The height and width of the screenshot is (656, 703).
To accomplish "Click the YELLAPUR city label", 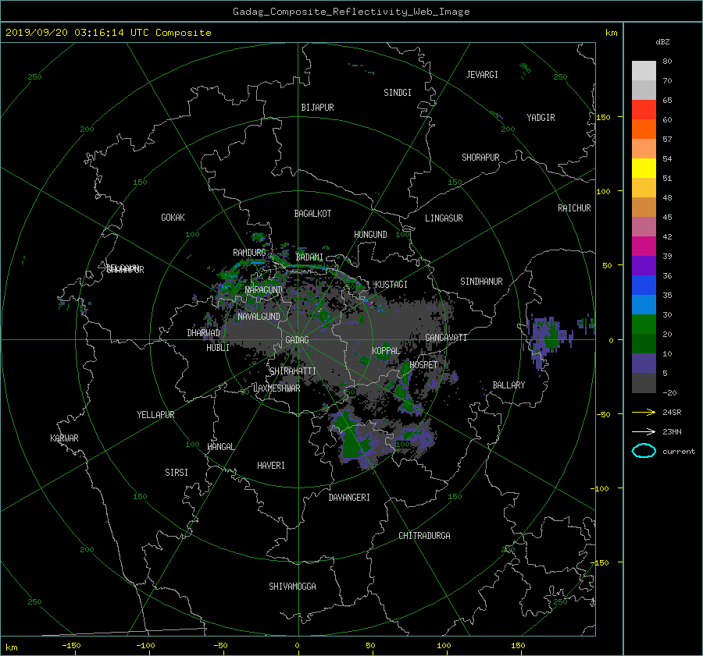I will (x=155, y=415).
